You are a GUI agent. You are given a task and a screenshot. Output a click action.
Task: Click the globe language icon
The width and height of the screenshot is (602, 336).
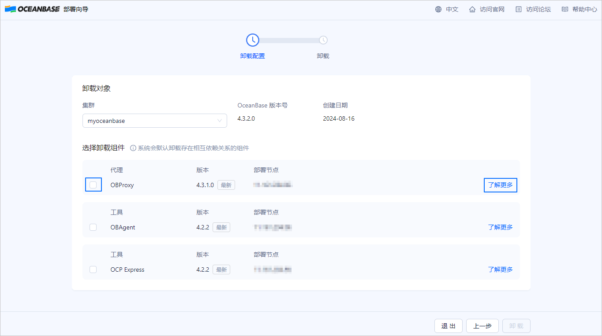tap(438, 9)
